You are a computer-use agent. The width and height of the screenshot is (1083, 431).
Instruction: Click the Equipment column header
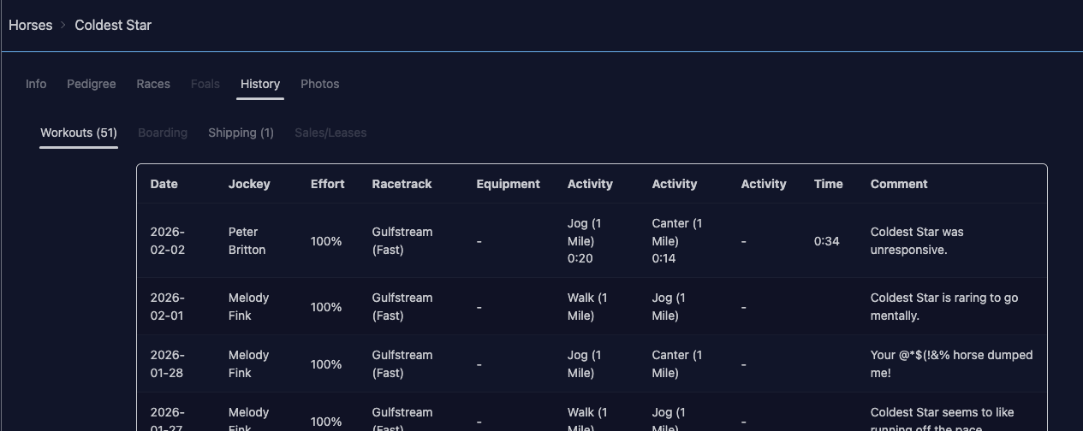coord(509,184)
